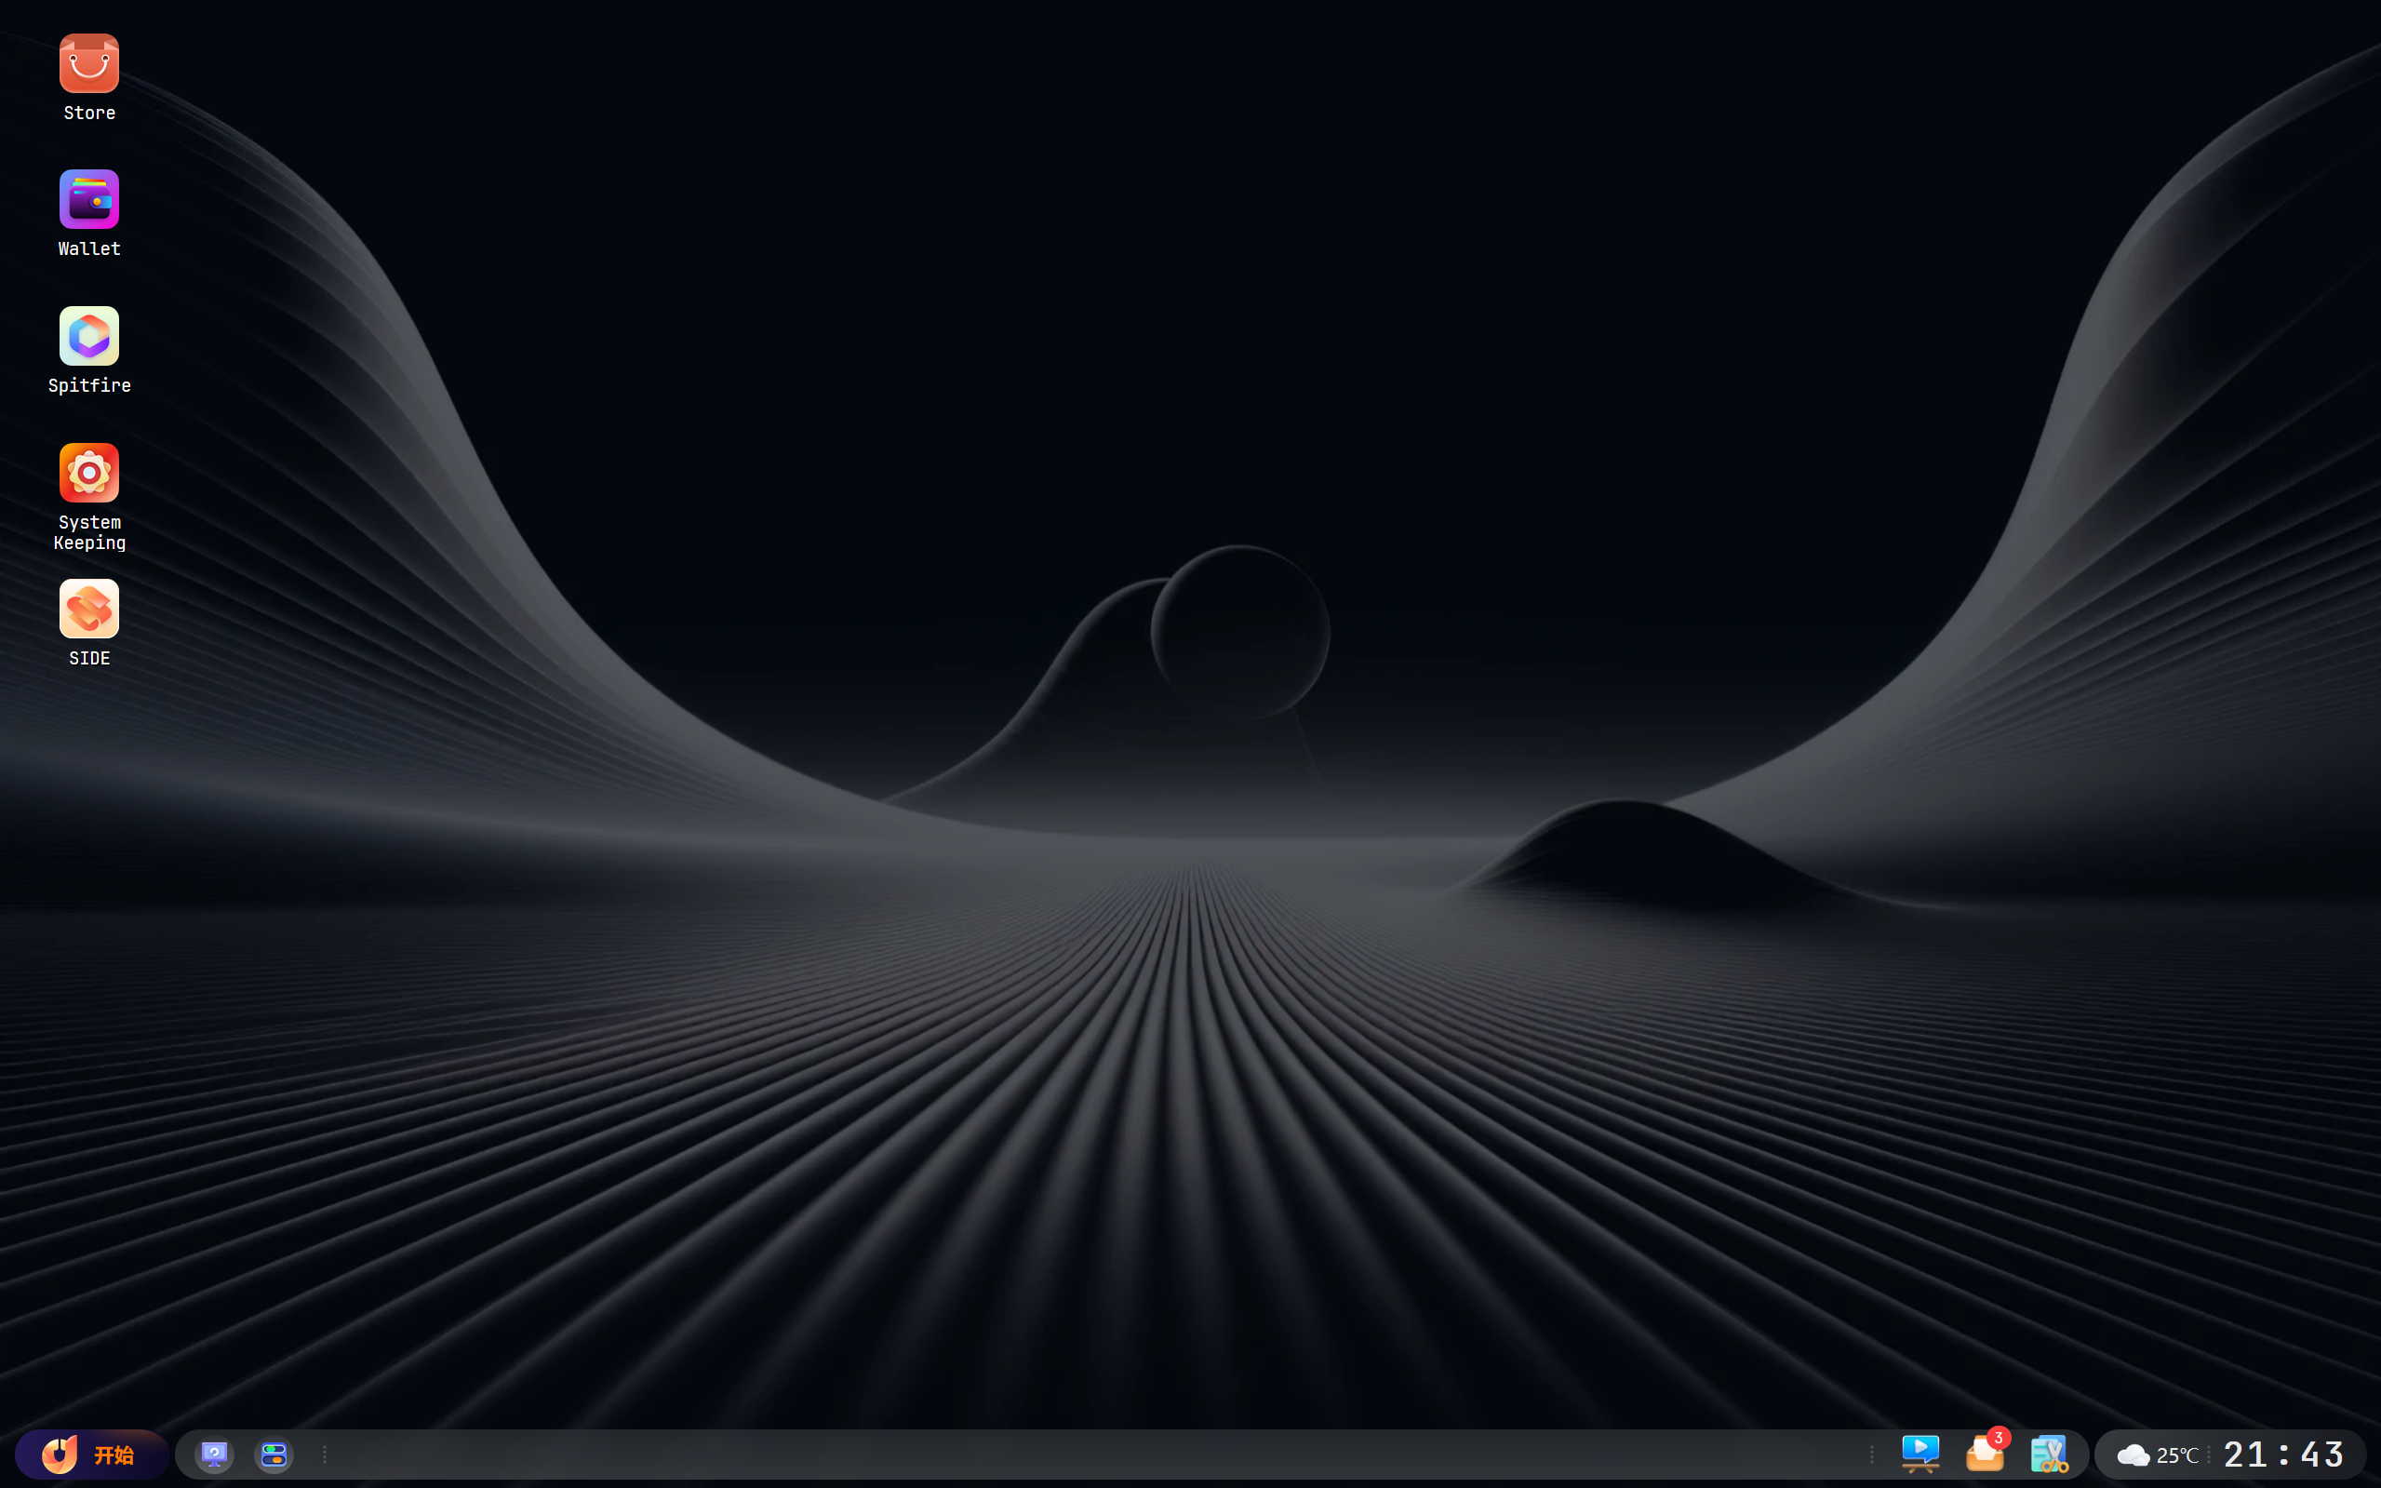The width and height of the screenshot is (2381, 1488).
Task: Open the monitor refresh taskbar icon
Action: 215,1454
